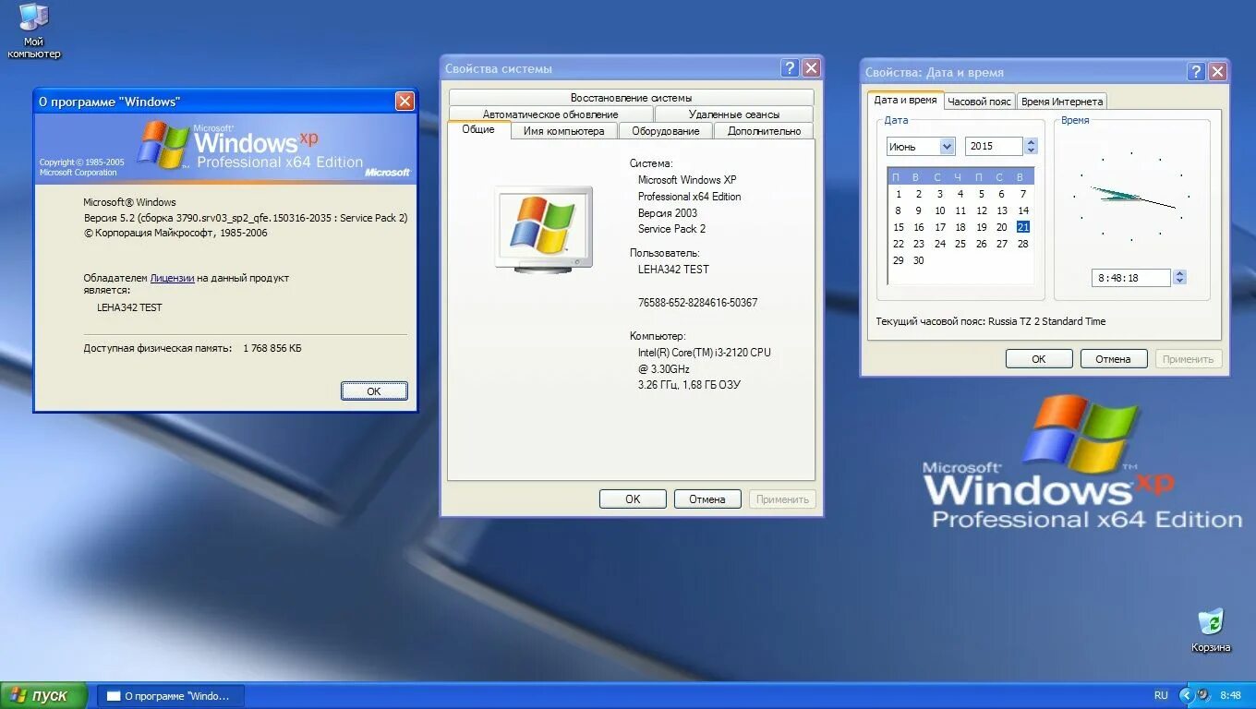The height and width of the screenshot is (709, 1256).
Task: Click the Windows monitor logo in System Properties
Action: (x=543, y=228)
